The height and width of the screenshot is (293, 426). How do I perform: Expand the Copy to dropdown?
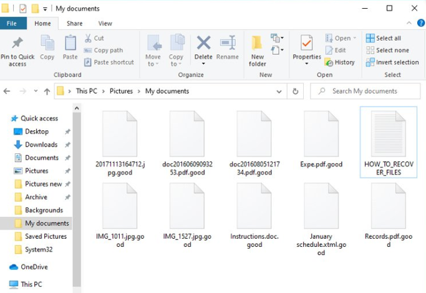(177, 64)
